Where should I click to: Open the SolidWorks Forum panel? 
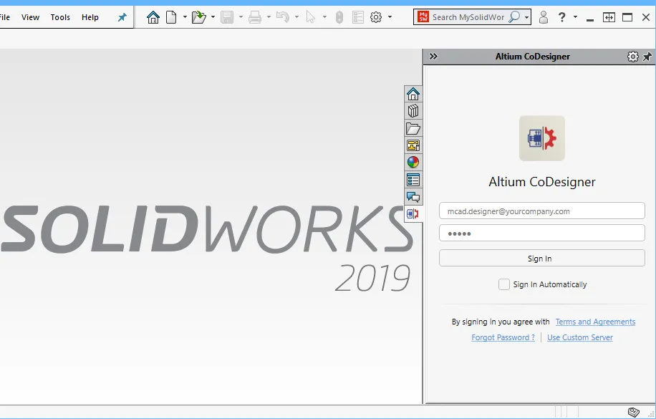[x=413, y=196]
